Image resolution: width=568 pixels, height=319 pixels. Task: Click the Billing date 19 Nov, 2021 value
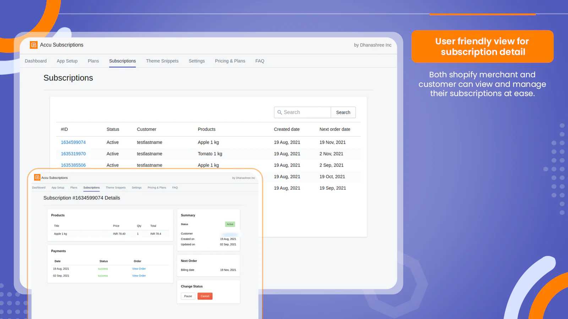tap(228, 270)
